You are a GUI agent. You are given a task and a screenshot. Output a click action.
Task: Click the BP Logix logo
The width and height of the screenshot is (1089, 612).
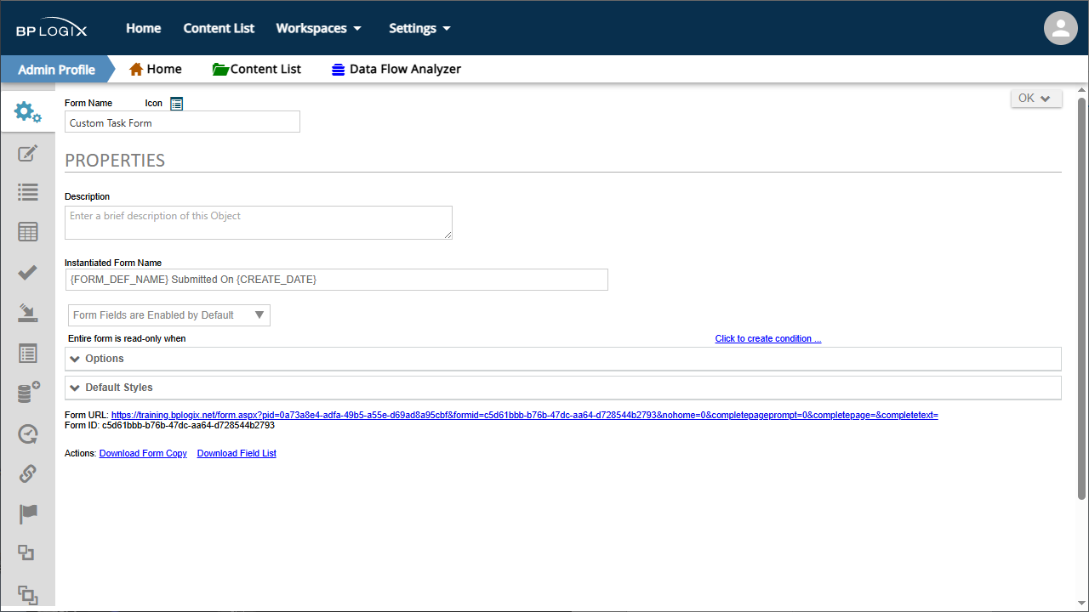pos(51,29)
